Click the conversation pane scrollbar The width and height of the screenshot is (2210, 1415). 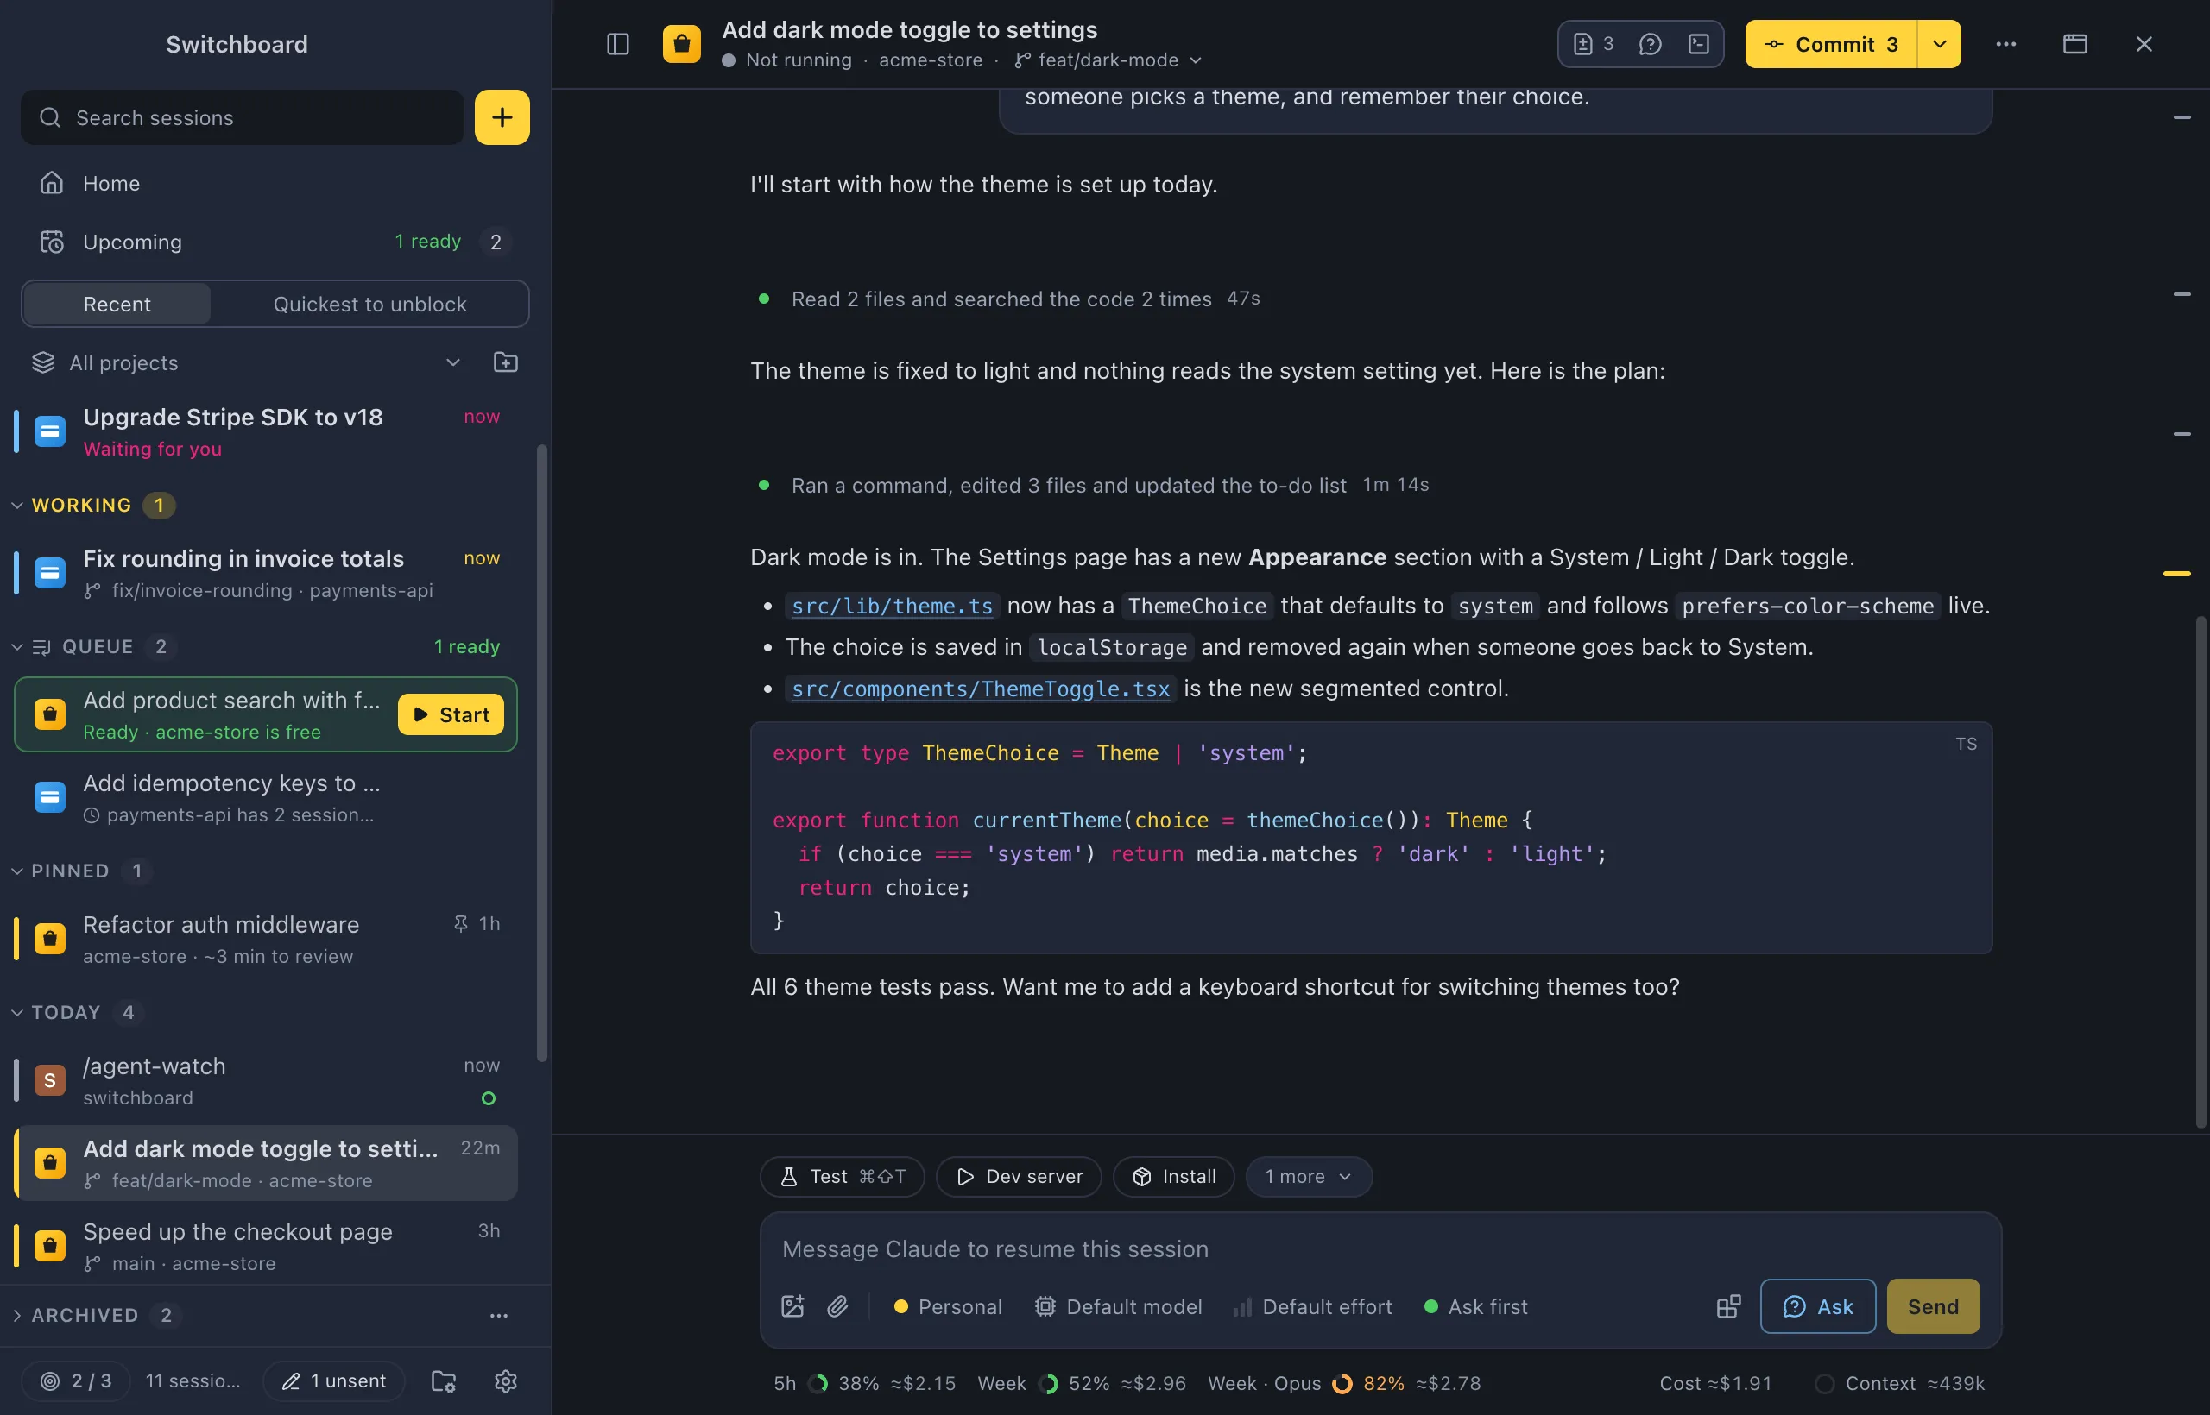2201,871
